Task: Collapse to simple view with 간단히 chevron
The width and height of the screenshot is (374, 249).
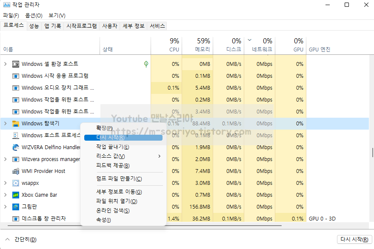Action: [x=7, y=239]
